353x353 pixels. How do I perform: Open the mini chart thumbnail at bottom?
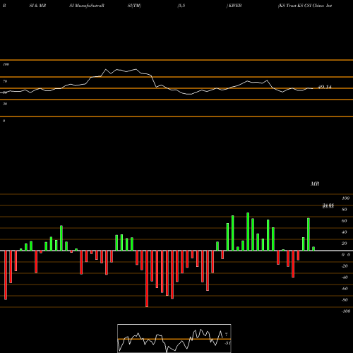tap(174, 338)
